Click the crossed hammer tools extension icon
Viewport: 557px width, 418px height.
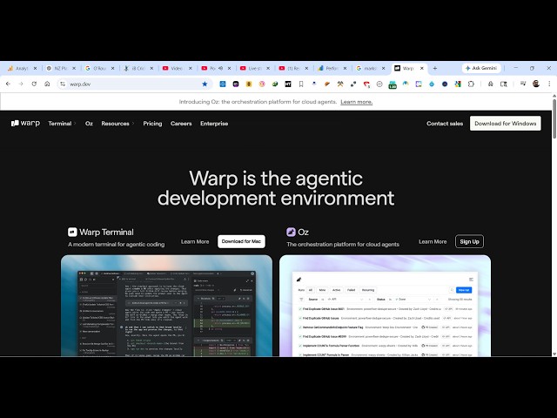340,84
